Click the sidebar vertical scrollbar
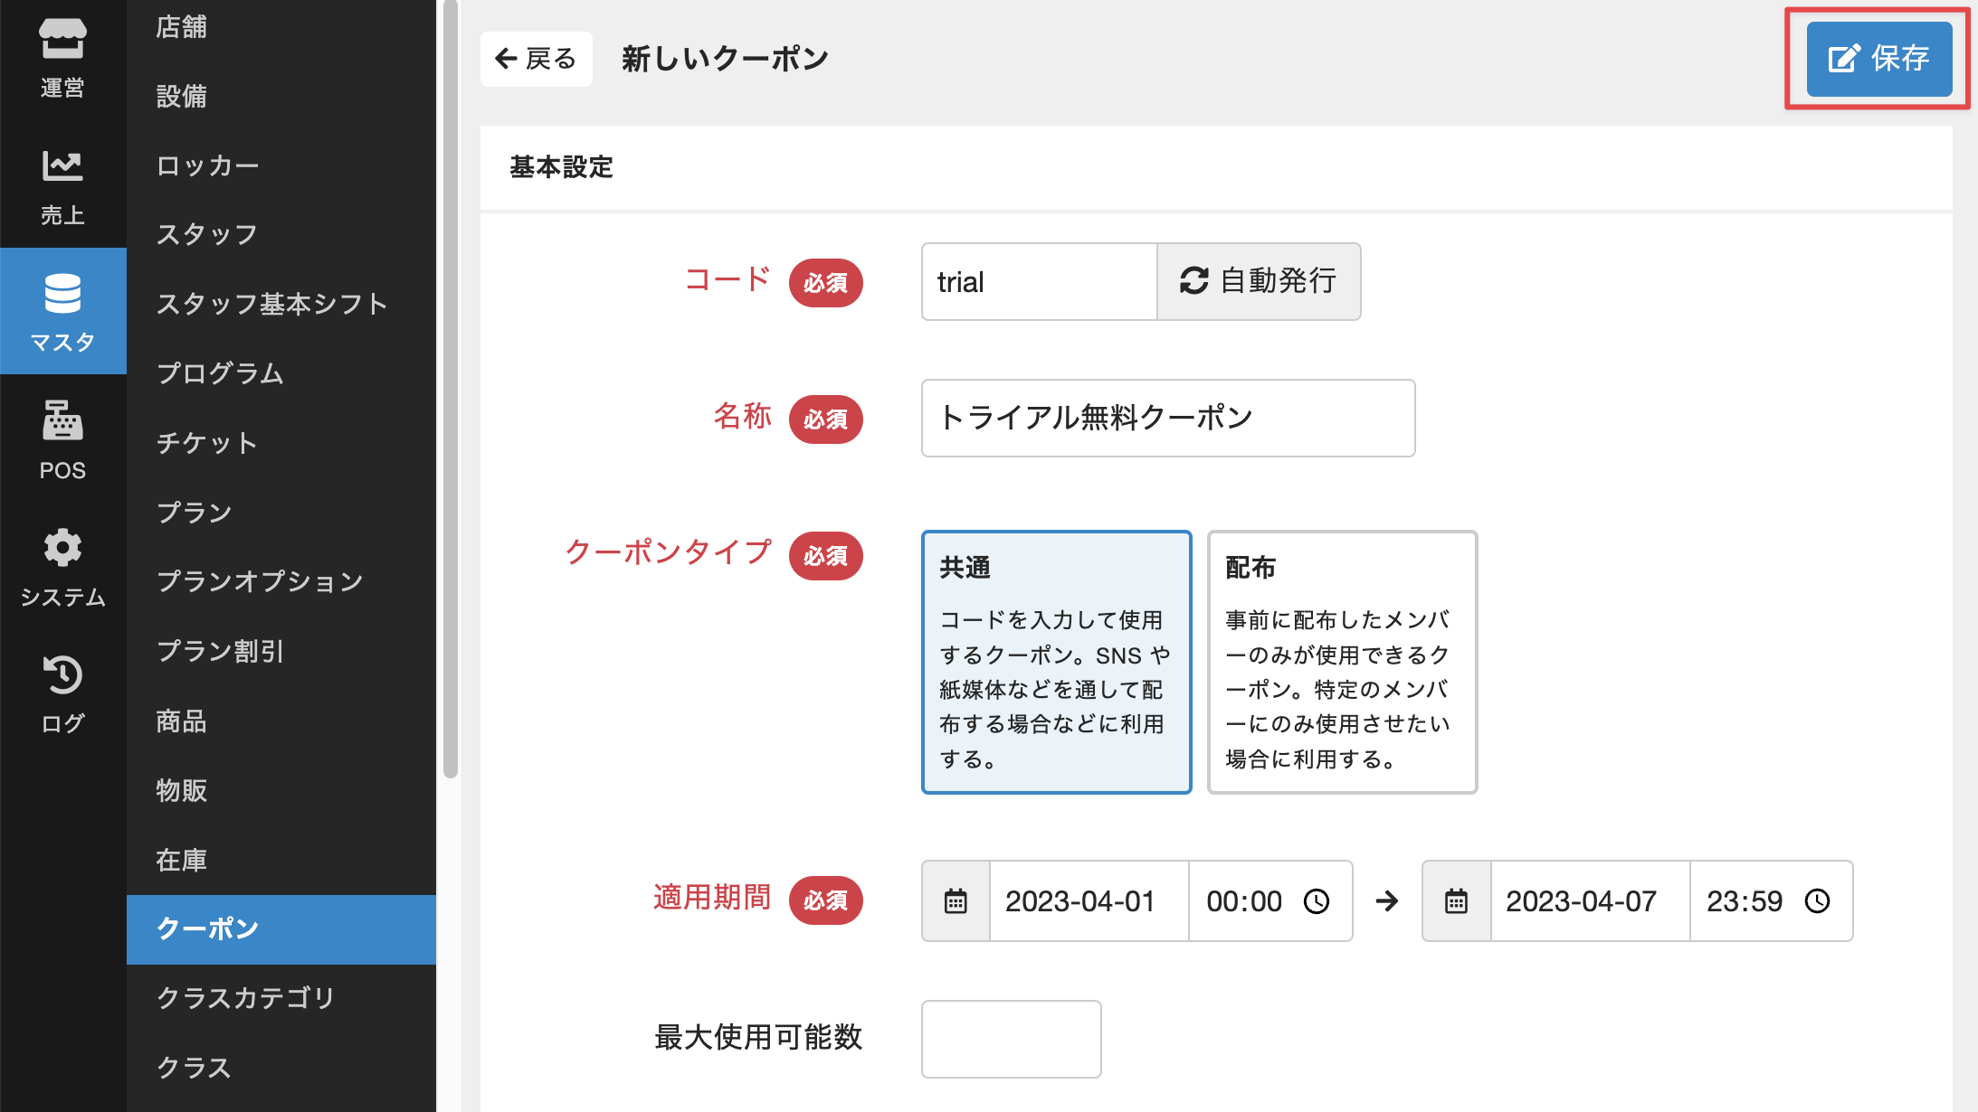The image size is (1978, 1112). (x=450, y=389)
